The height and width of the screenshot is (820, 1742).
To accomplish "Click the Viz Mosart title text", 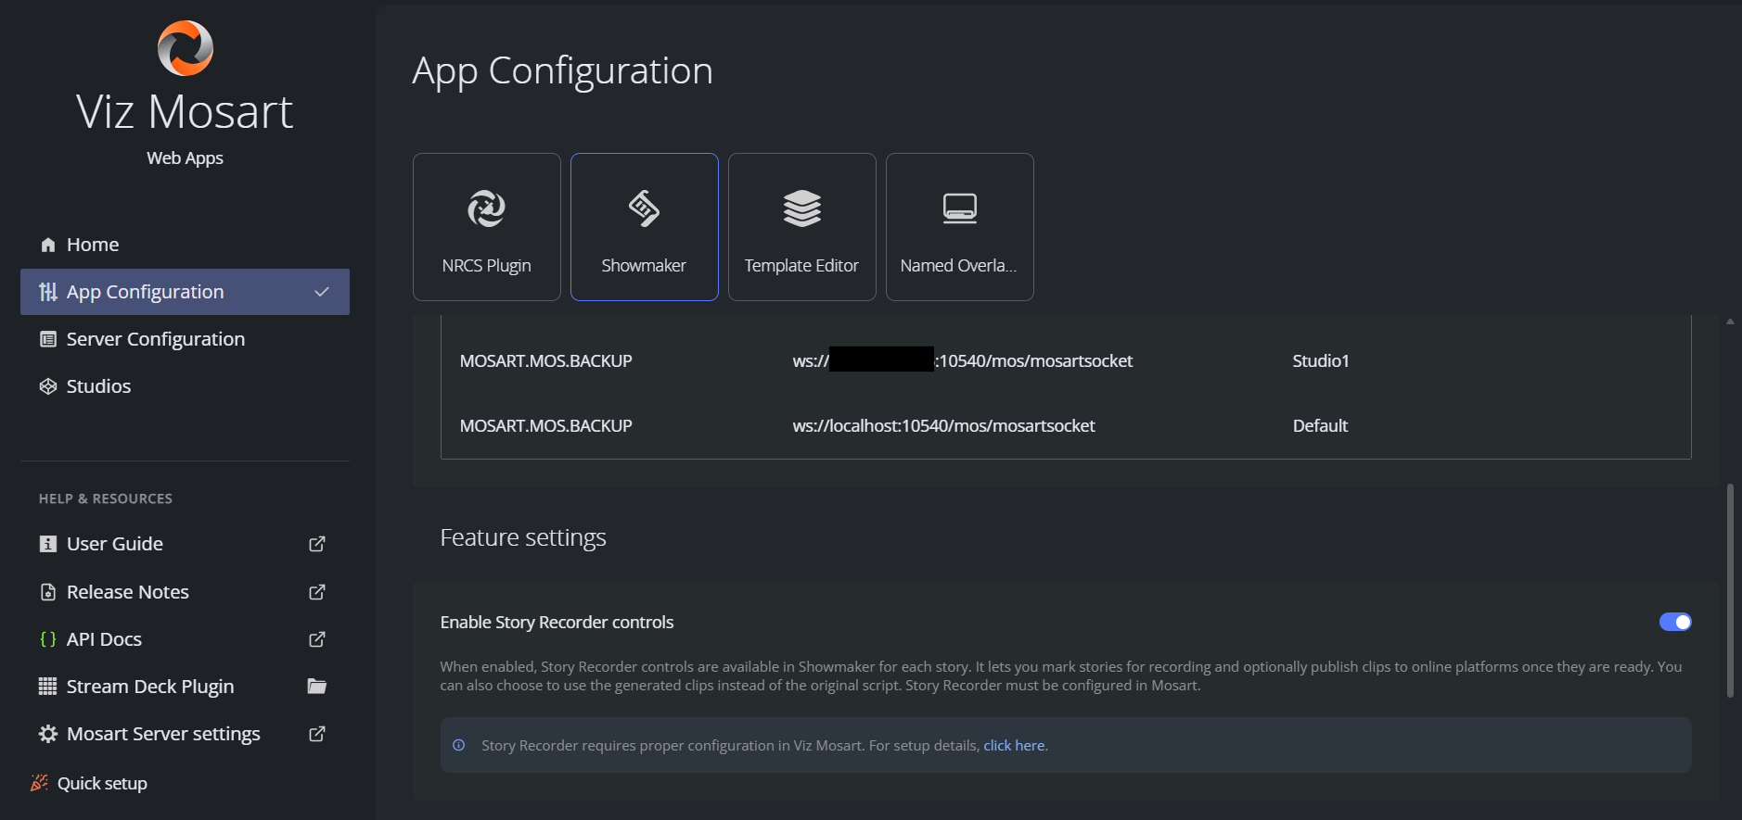I will [x=185, y=112].
